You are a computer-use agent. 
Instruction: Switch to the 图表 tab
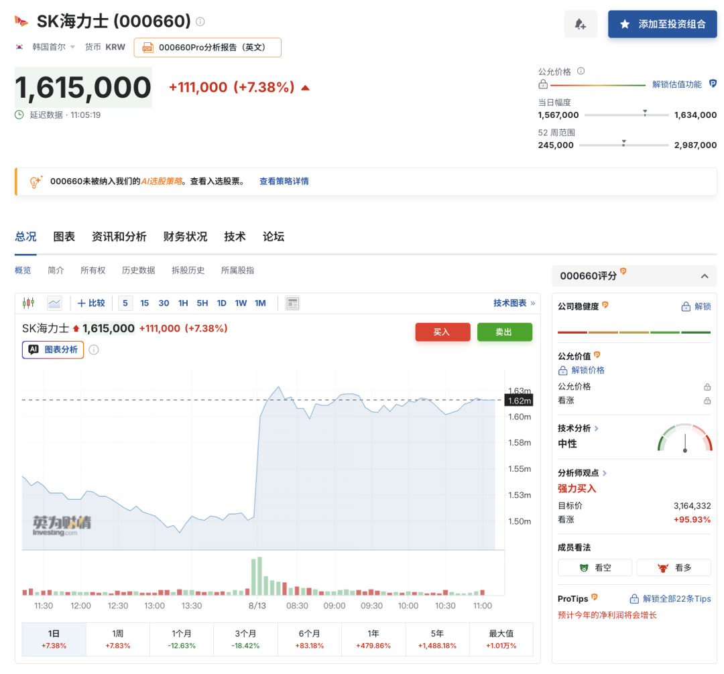tap(64, 237)
